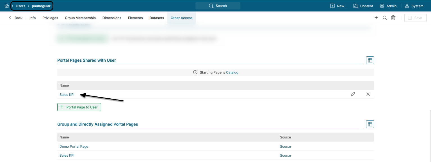Click the trash delete icon
Image resolution: width=431 pixels, height=162 pixels.
(393, 18)
